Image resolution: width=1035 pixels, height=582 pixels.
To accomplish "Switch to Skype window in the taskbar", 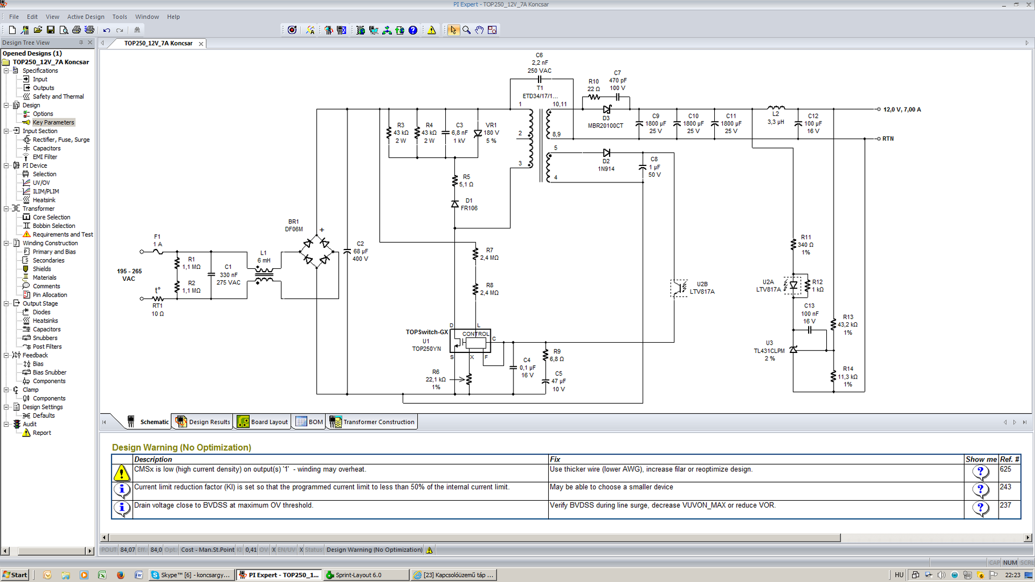I will tap(192, 575).
